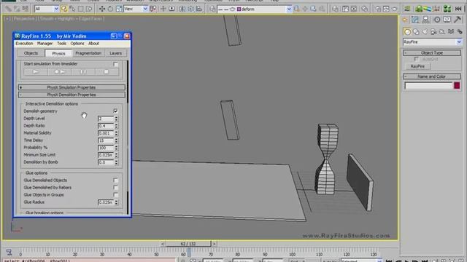Collapse the Object Type rollout

click(432, 53)
